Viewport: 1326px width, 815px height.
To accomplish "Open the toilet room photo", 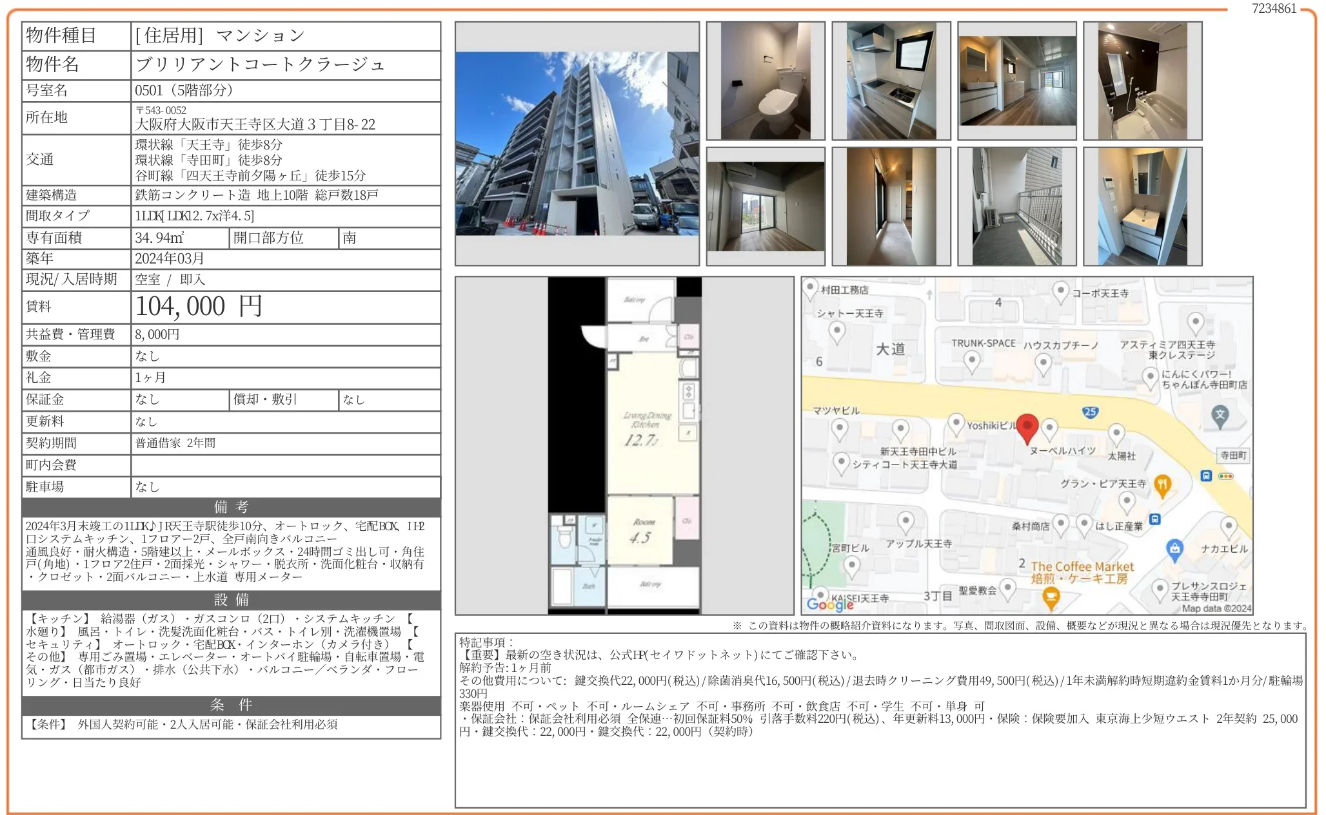I will point(766,81).
